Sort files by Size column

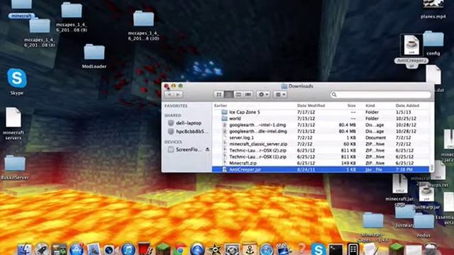click(x=351, y=106)
